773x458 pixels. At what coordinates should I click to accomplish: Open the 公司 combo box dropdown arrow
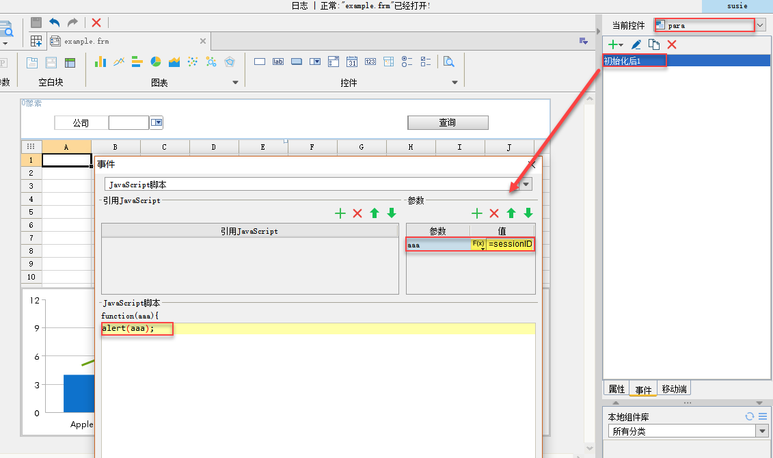point(157,122)
